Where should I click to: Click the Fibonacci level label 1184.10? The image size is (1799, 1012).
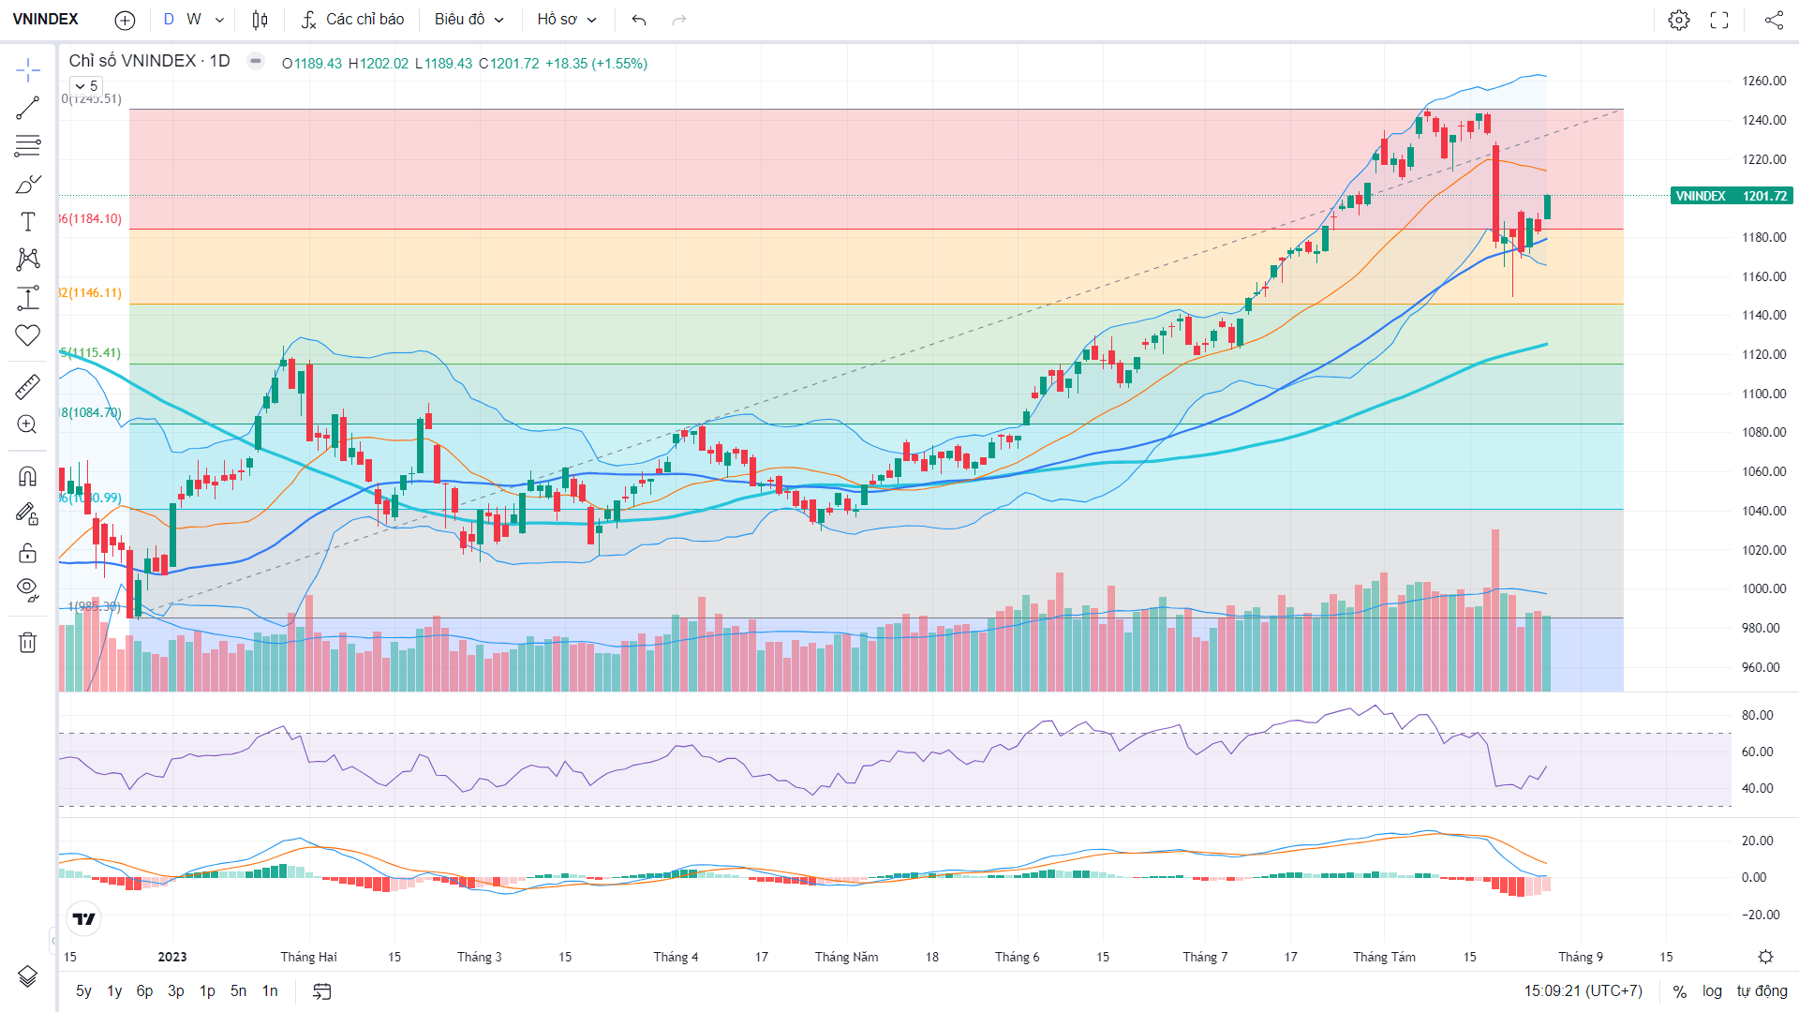(x=91, y=219)
